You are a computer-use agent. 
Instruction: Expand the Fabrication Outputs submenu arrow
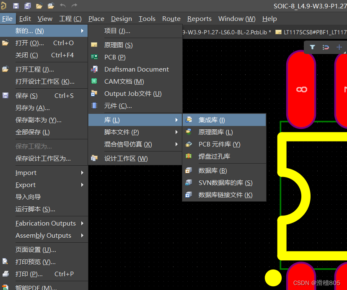point(82,223)
